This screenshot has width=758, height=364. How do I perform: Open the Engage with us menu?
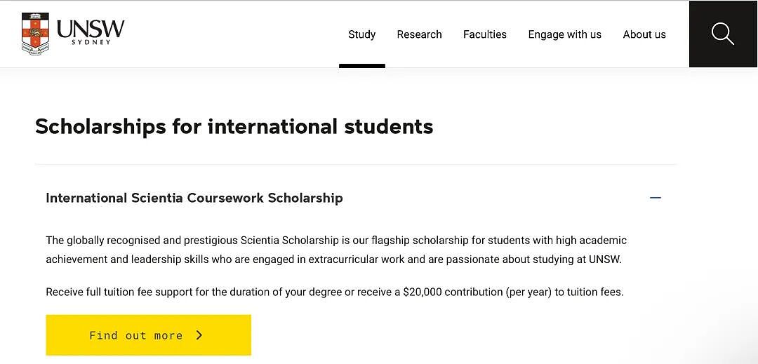pyautogui.click(x=564, y=34)
